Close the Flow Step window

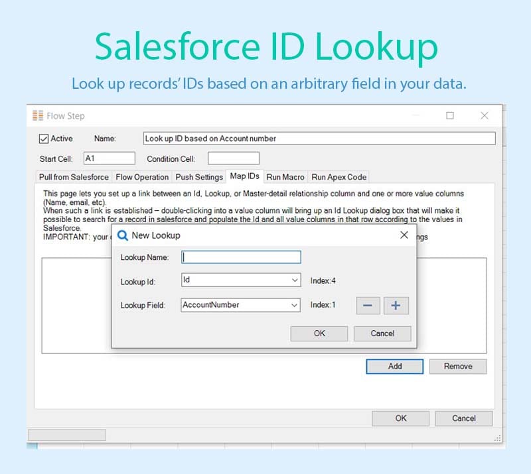485,115
